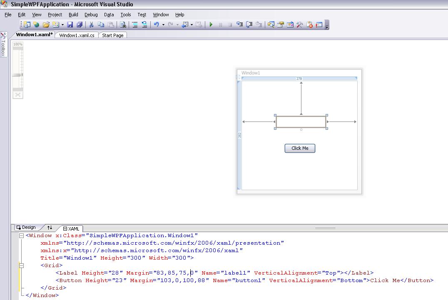This screenshot has height=300, width=448.
Task: Open the Build menu
Action: pos(73,15)
